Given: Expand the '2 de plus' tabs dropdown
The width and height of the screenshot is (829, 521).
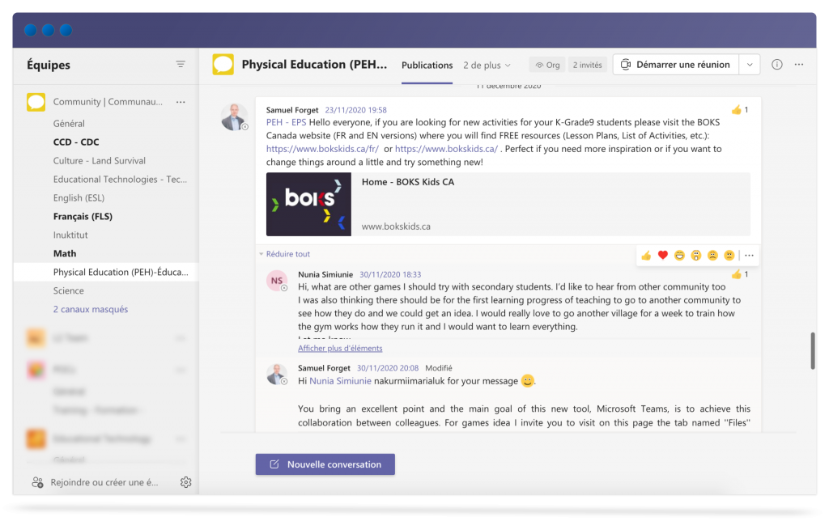Looking at the screenshot, I should click(x=487, y=65).
